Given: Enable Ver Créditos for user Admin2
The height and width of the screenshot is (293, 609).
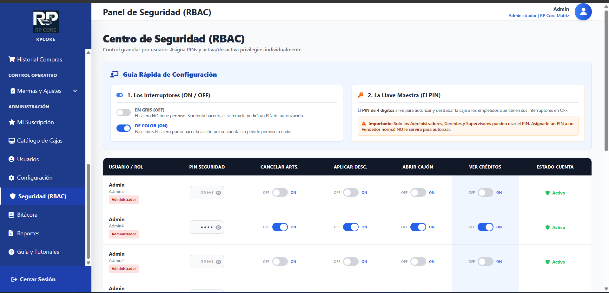Looking at the screenshot, I should 486,262.
